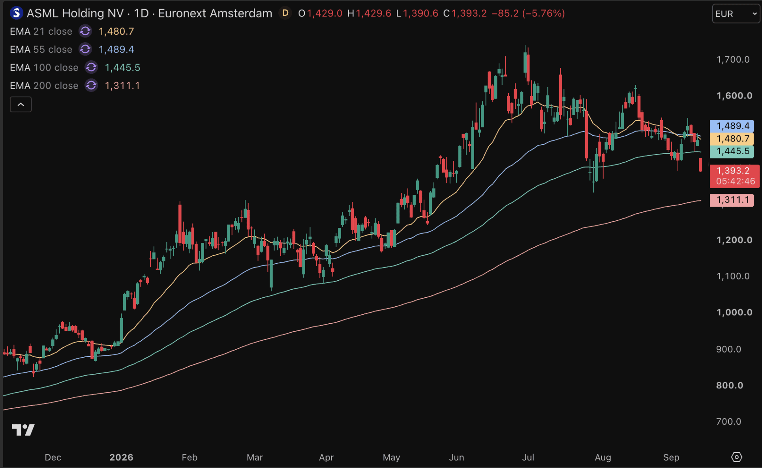762x468 pixels.
Task: Click the Sep label on time axis
Action: click(x=671, y=457)
